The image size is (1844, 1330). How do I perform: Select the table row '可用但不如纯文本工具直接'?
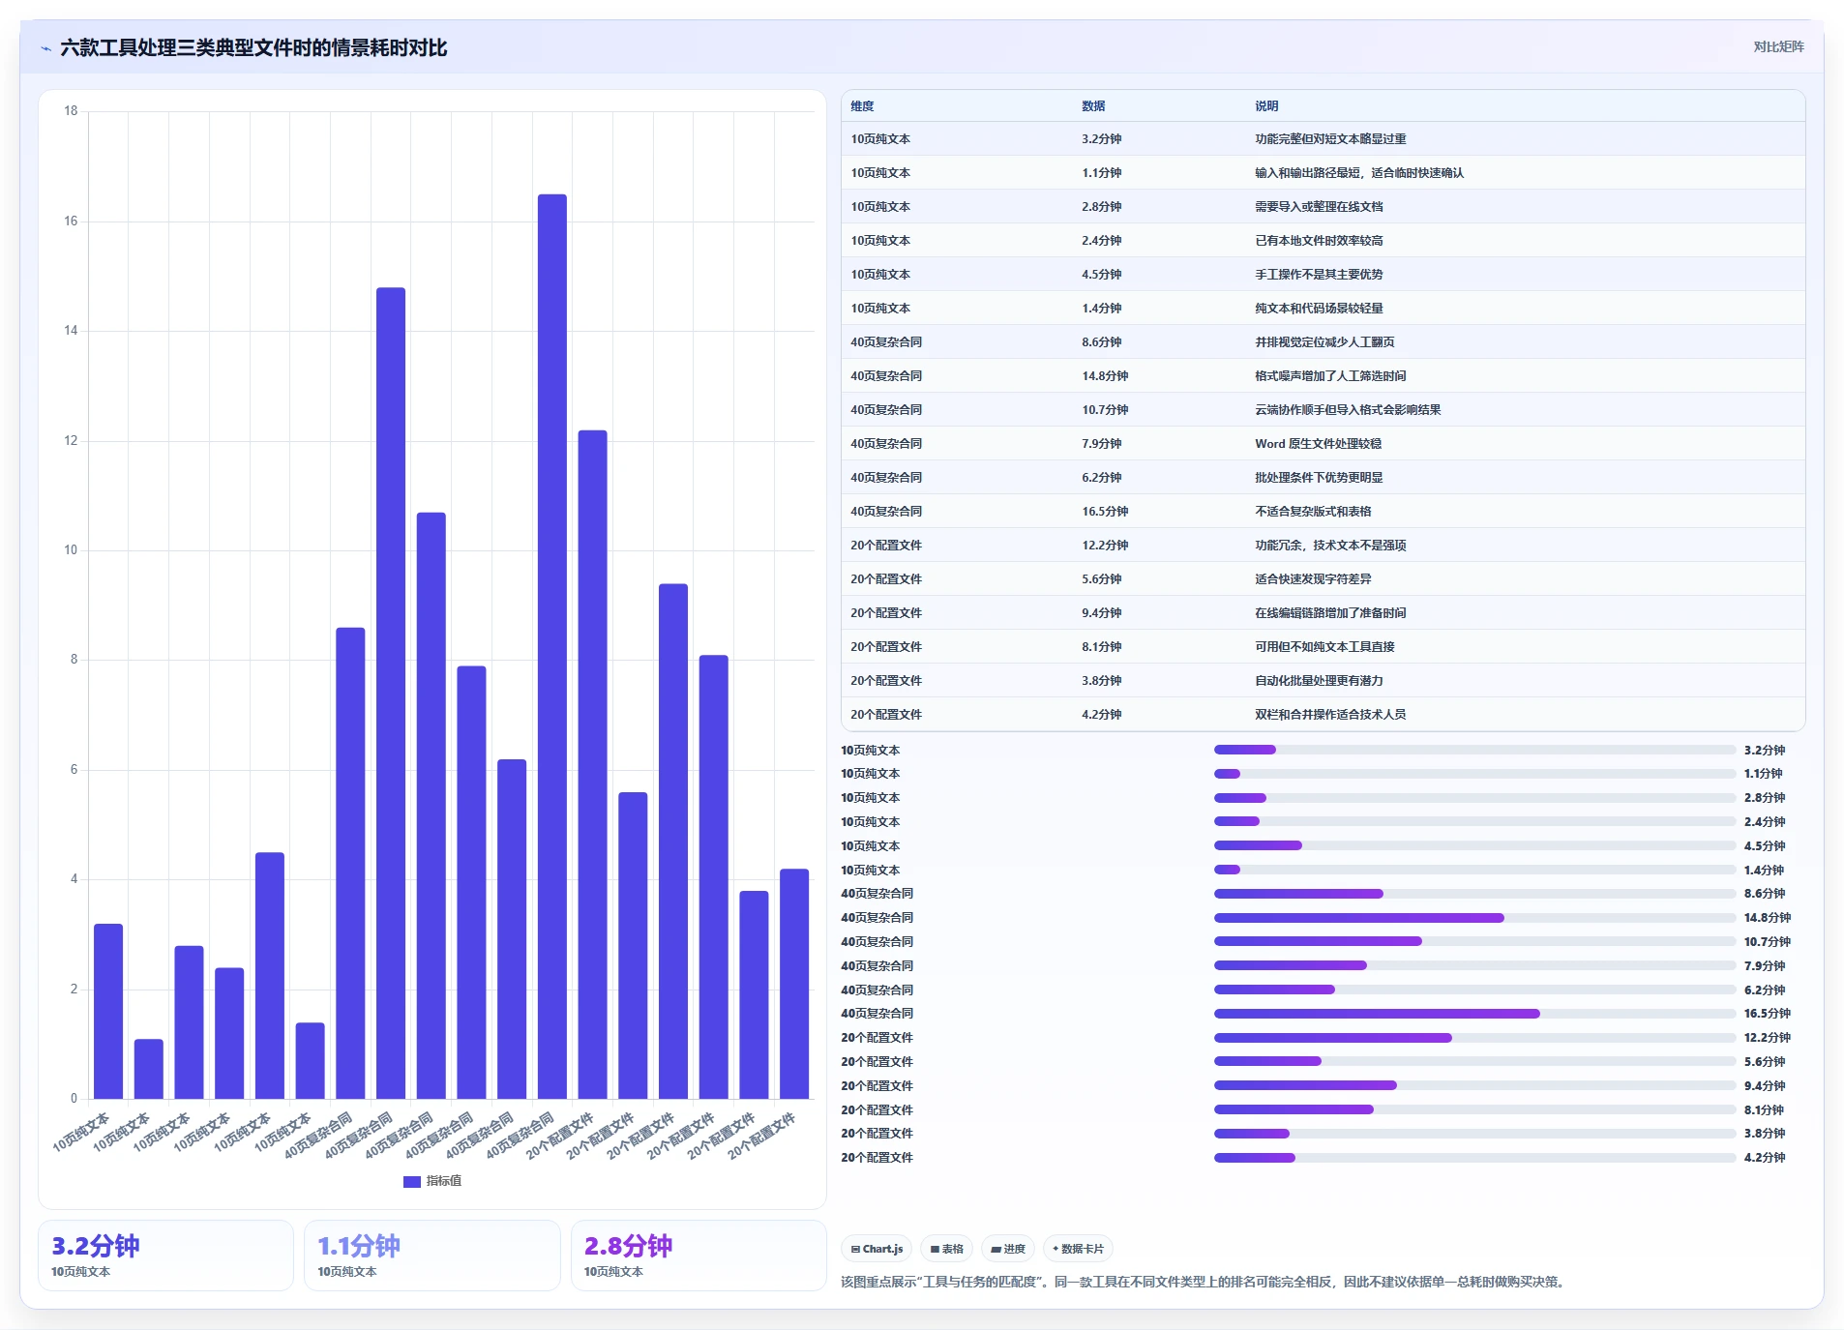click(x=1323, y=647)
